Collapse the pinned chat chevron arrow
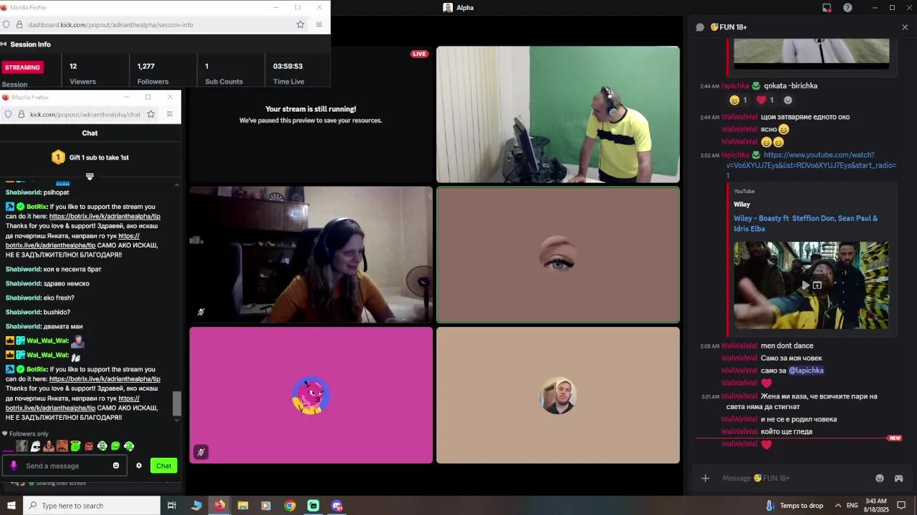The image size is (917, 515). coord(176,185)
